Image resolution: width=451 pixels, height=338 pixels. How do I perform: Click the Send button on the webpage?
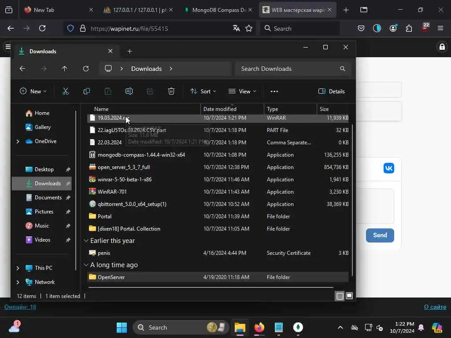point(380,235)
